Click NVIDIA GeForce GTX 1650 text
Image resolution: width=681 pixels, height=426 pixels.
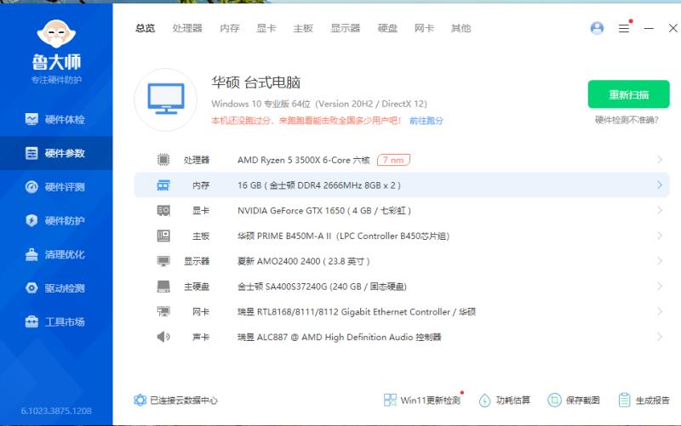[324, 211]
